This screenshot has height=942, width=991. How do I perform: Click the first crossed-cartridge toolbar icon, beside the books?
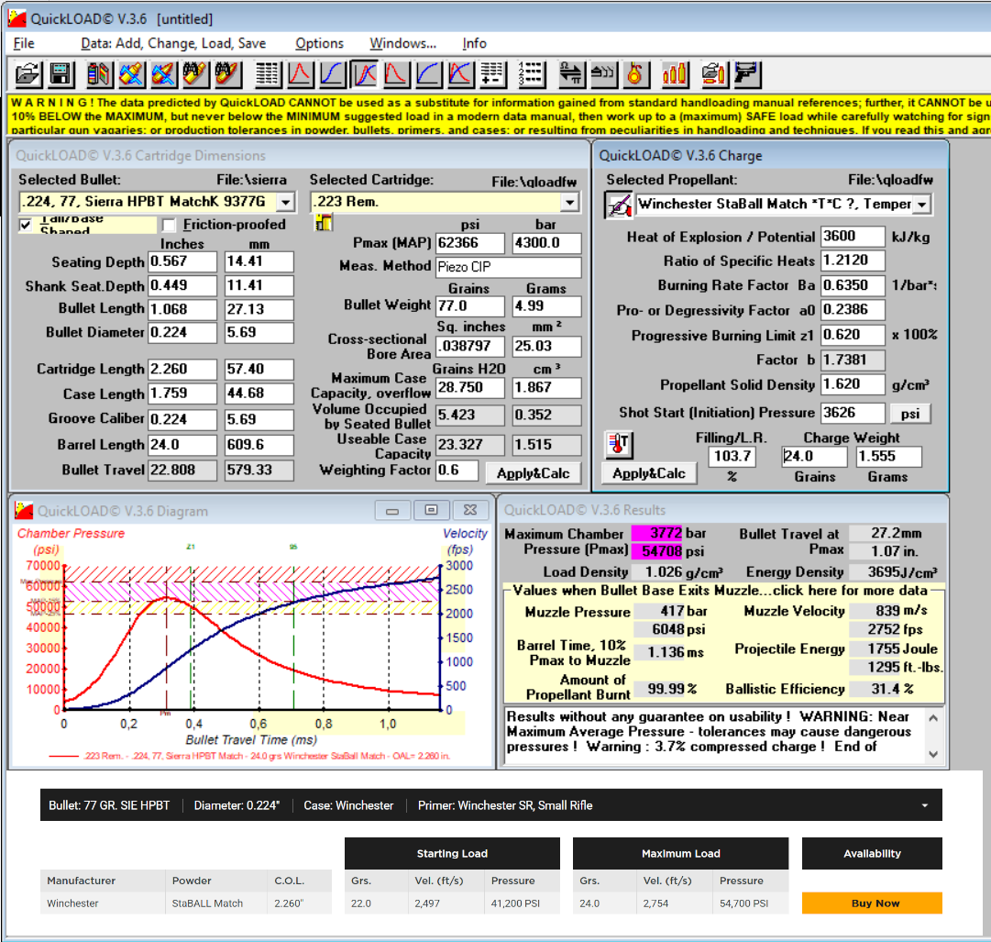[x=131, y=74]
